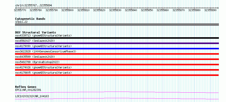226x102 pixels.
Task: Open the LOC102031319|NR_104163 gene label
Action: [x=32, y=96]
